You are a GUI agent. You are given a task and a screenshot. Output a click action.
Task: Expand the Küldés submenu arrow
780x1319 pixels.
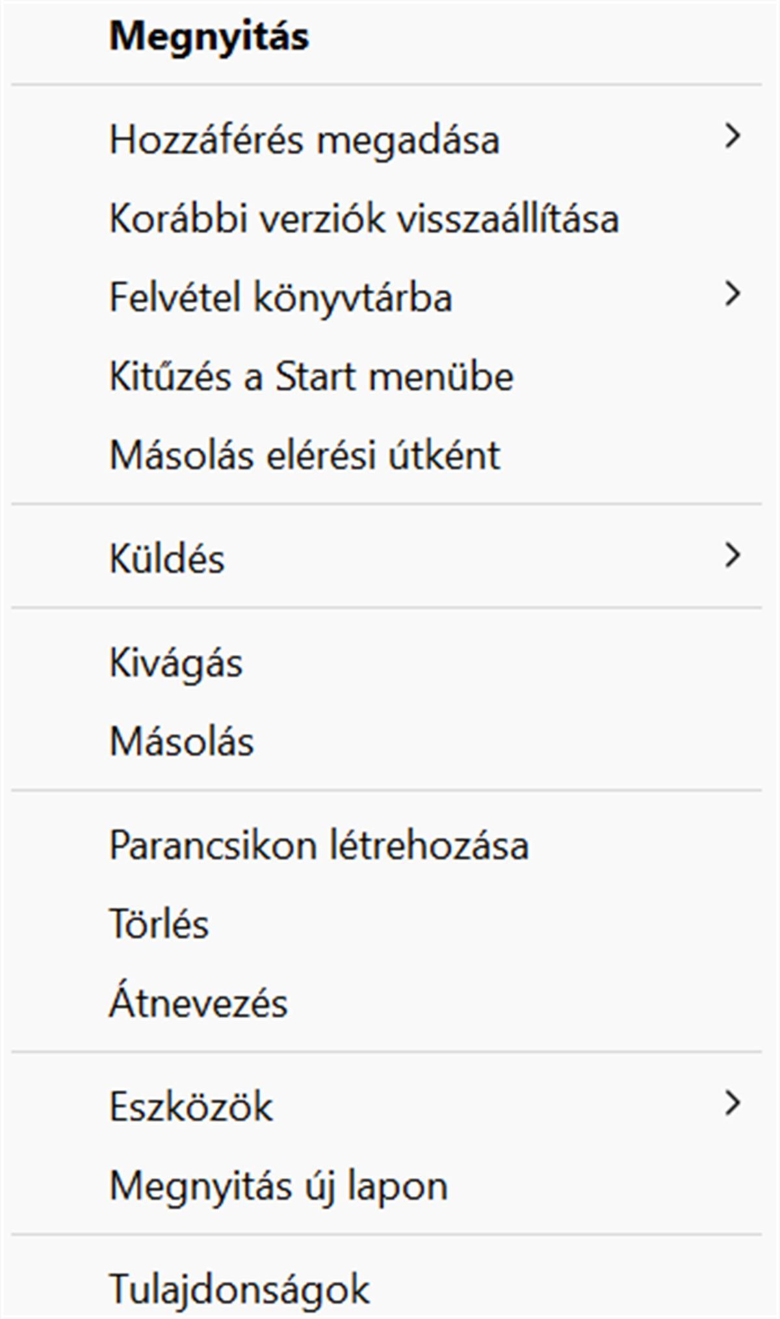coord(733,556)
